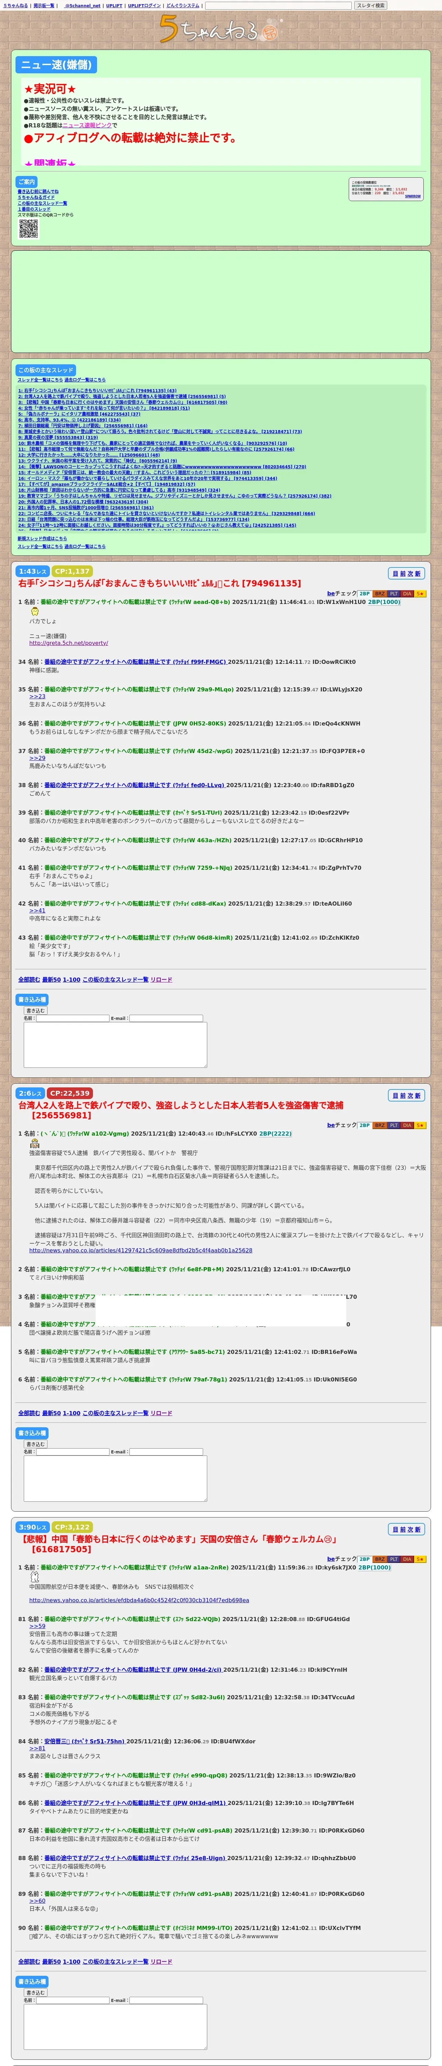The height and width of the screenshot is (2066, 442).
Task: Open the 5channel_net link in top bar
Action: (83, 6)
